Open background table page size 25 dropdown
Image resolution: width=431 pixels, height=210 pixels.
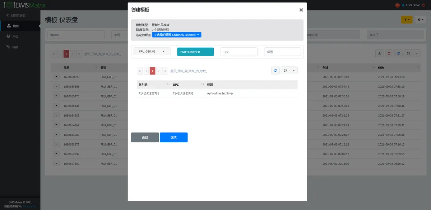pyautogui.click(x=412, y=53)
